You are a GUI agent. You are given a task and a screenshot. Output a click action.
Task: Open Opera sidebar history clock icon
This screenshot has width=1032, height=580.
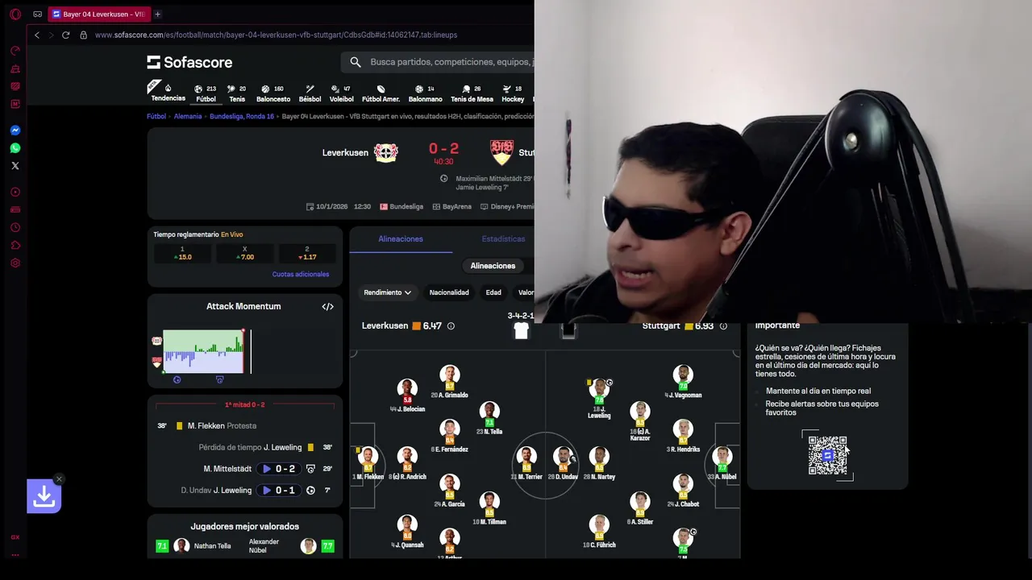15,228
